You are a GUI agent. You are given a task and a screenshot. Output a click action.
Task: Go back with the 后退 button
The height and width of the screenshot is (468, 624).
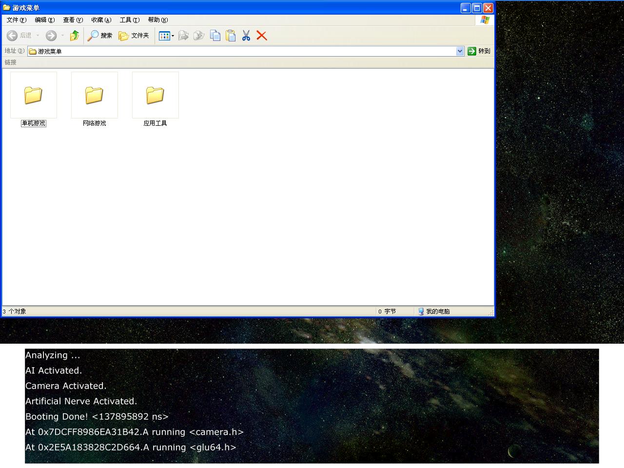pyautogui.click(x=19, y=36)
